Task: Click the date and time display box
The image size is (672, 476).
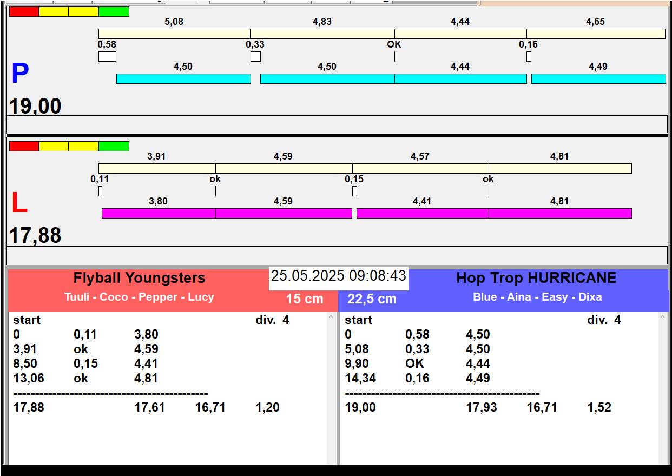Action: 338,276
